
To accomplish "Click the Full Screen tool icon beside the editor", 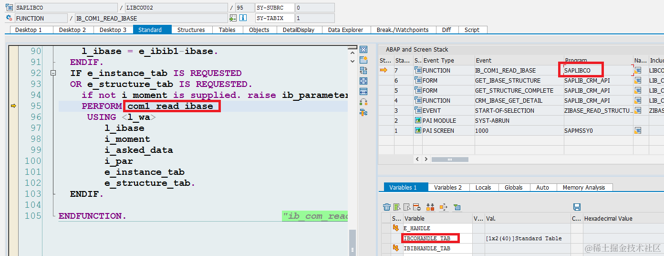I will coord(363,81).
